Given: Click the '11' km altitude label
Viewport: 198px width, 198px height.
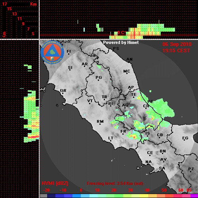Looking at the screenshot, I should pos(19,19).
